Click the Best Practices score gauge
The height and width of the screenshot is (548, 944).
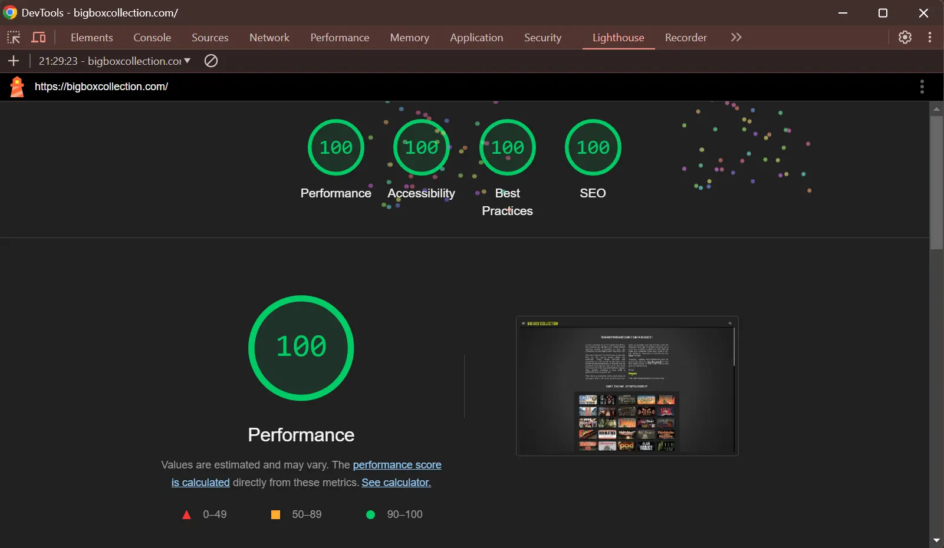[x=507, y=147]
